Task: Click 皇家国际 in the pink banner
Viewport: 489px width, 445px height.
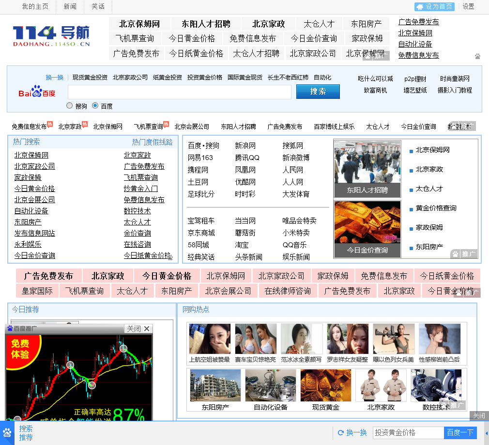Action: pos(37,291)
